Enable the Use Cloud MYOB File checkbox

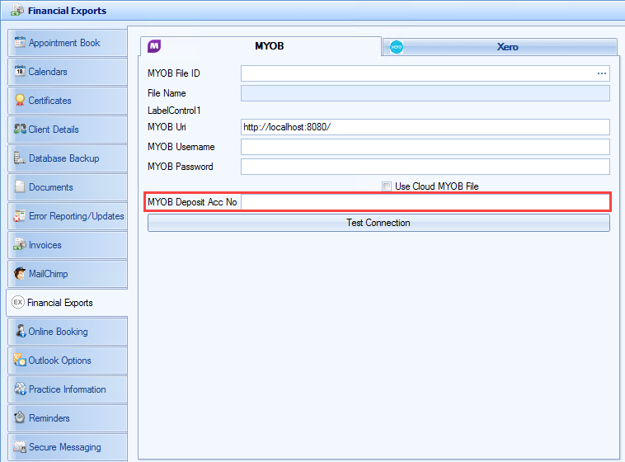(386, 186)
